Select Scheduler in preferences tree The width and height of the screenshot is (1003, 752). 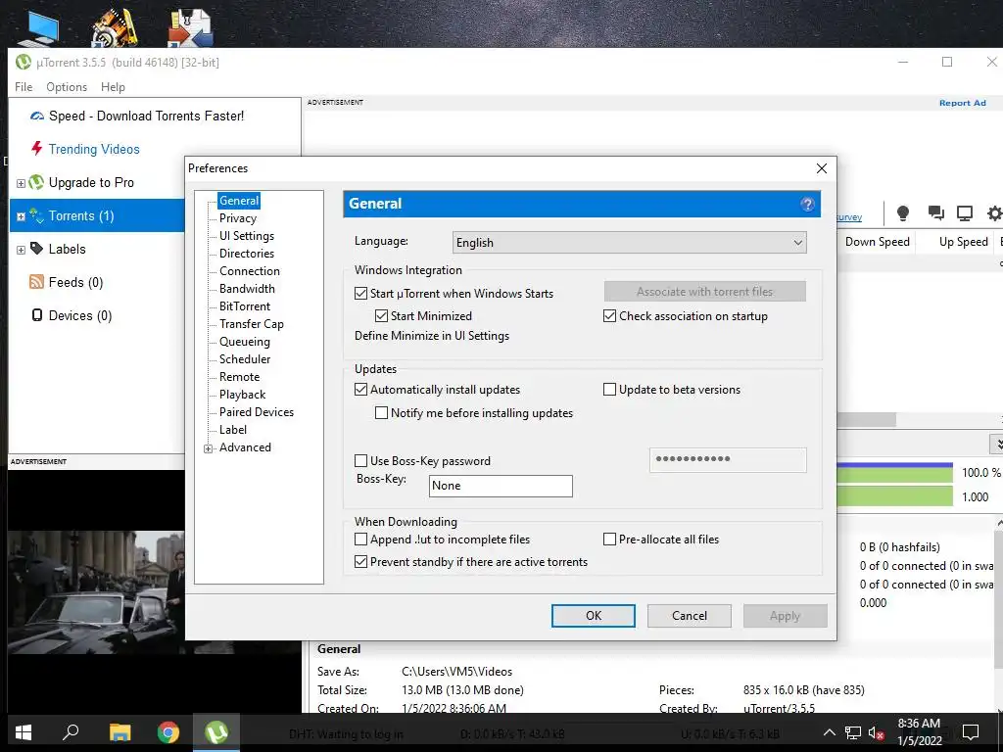tap(245, 359)
